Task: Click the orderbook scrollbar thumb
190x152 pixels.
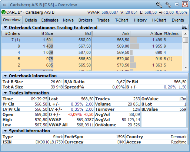Action: (x=186, y=40)
